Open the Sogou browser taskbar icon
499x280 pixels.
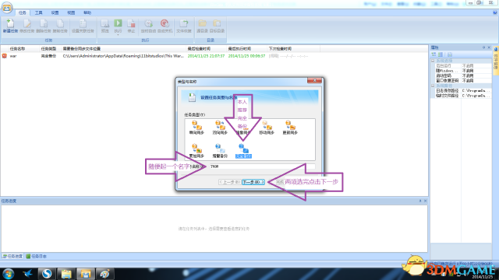(x=47, y=274)
